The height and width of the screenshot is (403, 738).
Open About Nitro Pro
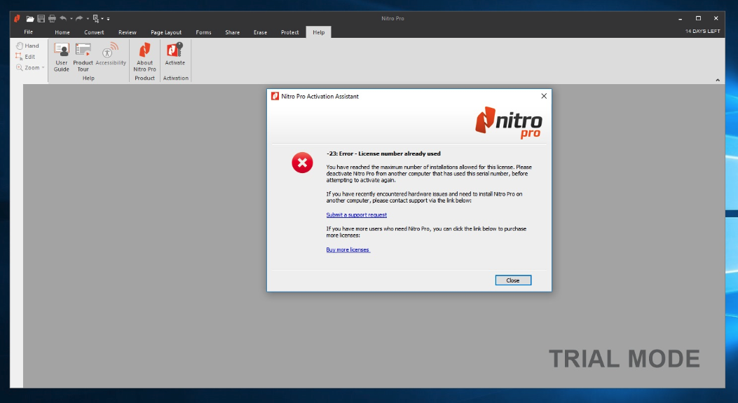pos(144,57)
